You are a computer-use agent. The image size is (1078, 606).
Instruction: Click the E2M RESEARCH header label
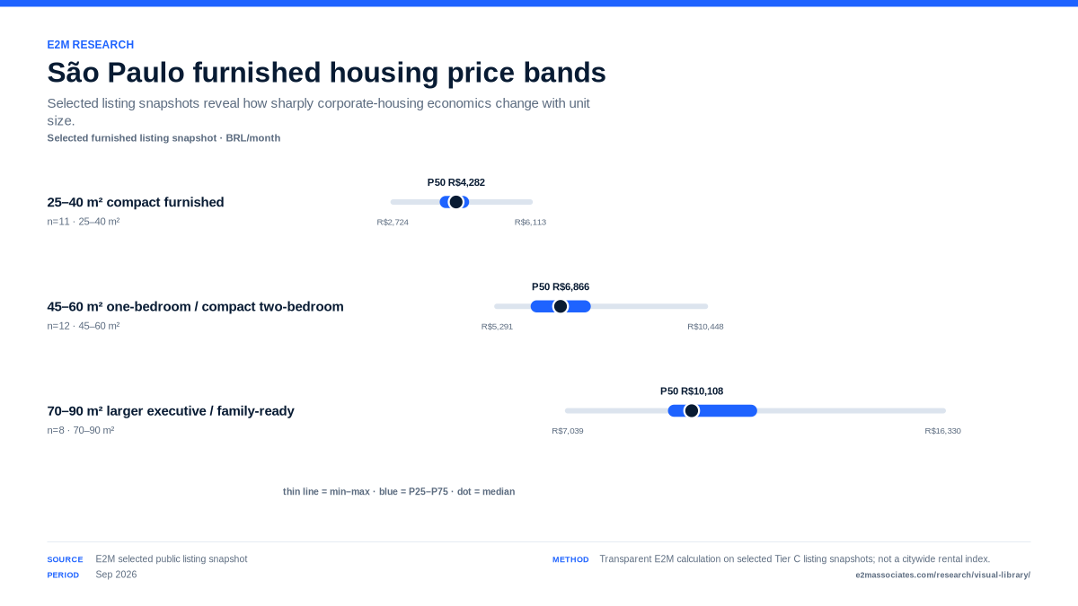coord(91,45)
